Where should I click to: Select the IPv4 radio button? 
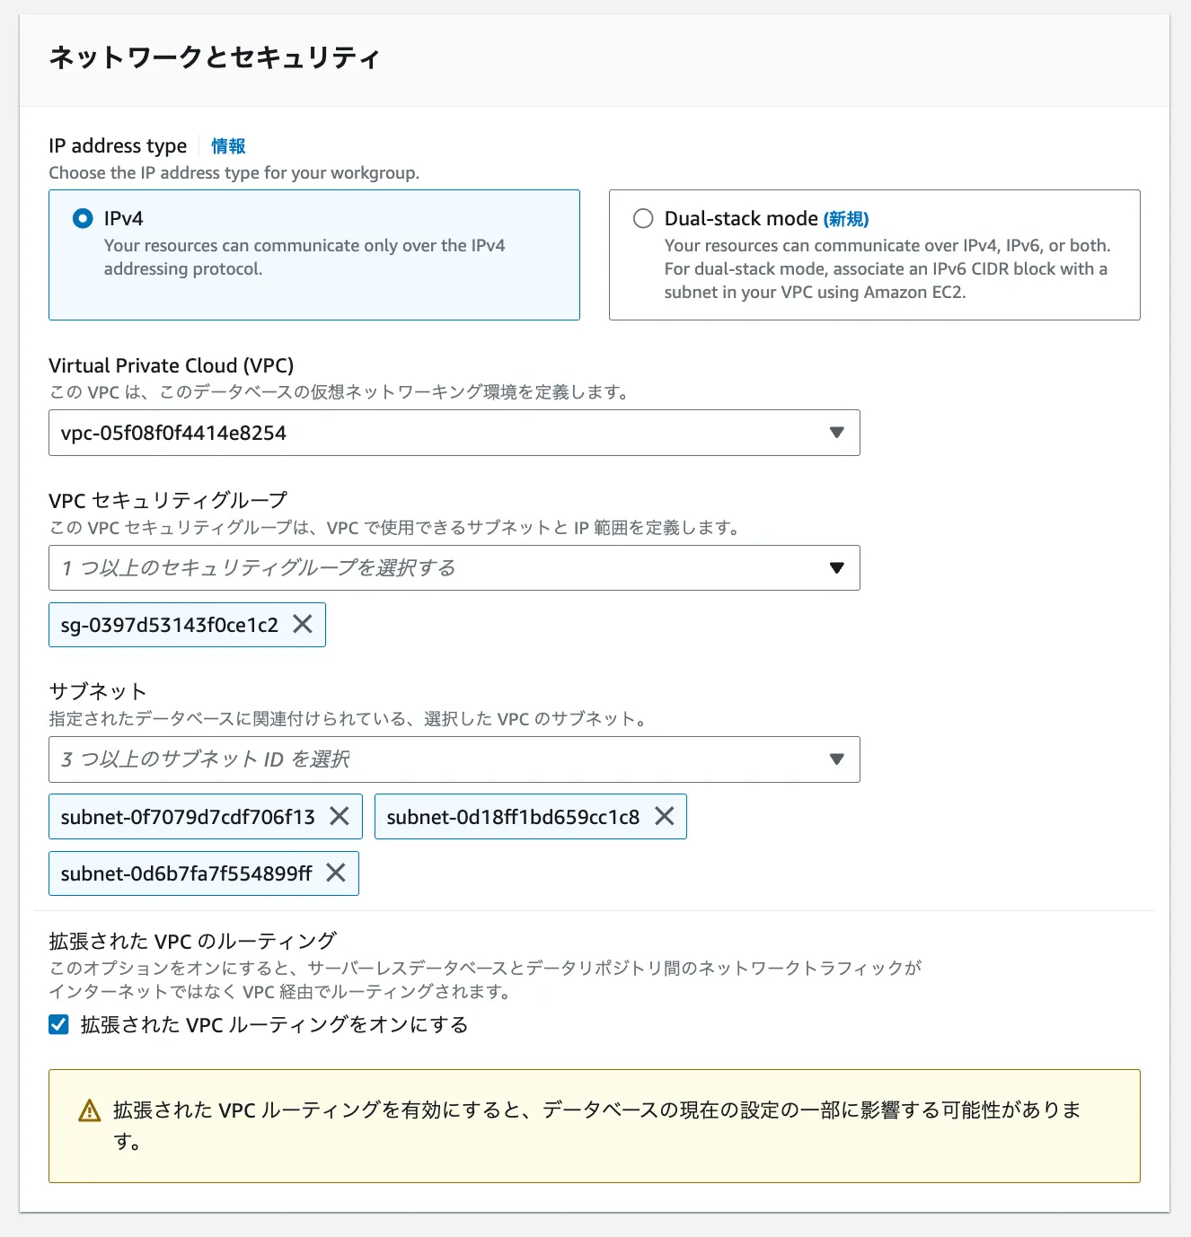click(x=83, y=218)
